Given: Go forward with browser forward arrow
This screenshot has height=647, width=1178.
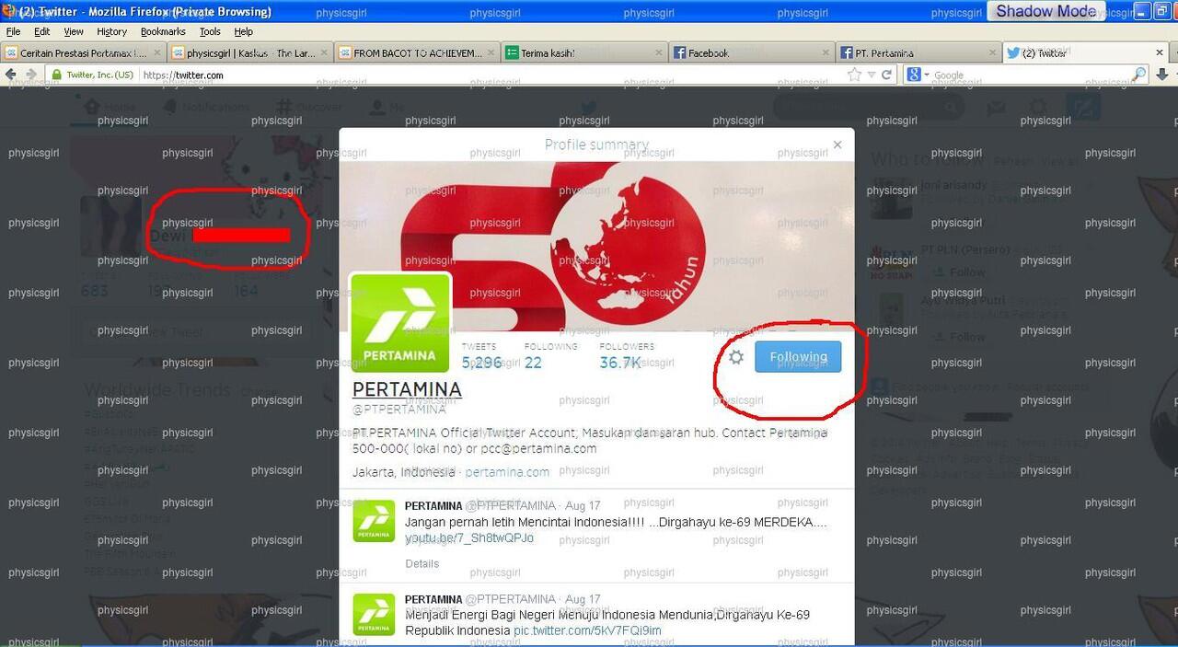Looking at the screenshot, I should (33, 75).
